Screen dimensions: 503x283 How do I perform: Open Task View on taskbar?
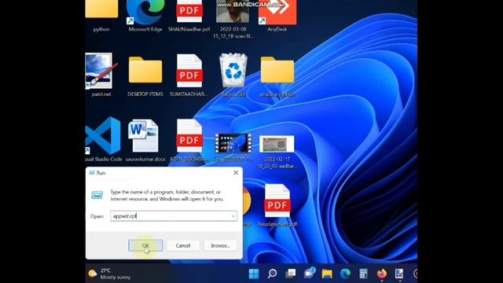291,274
